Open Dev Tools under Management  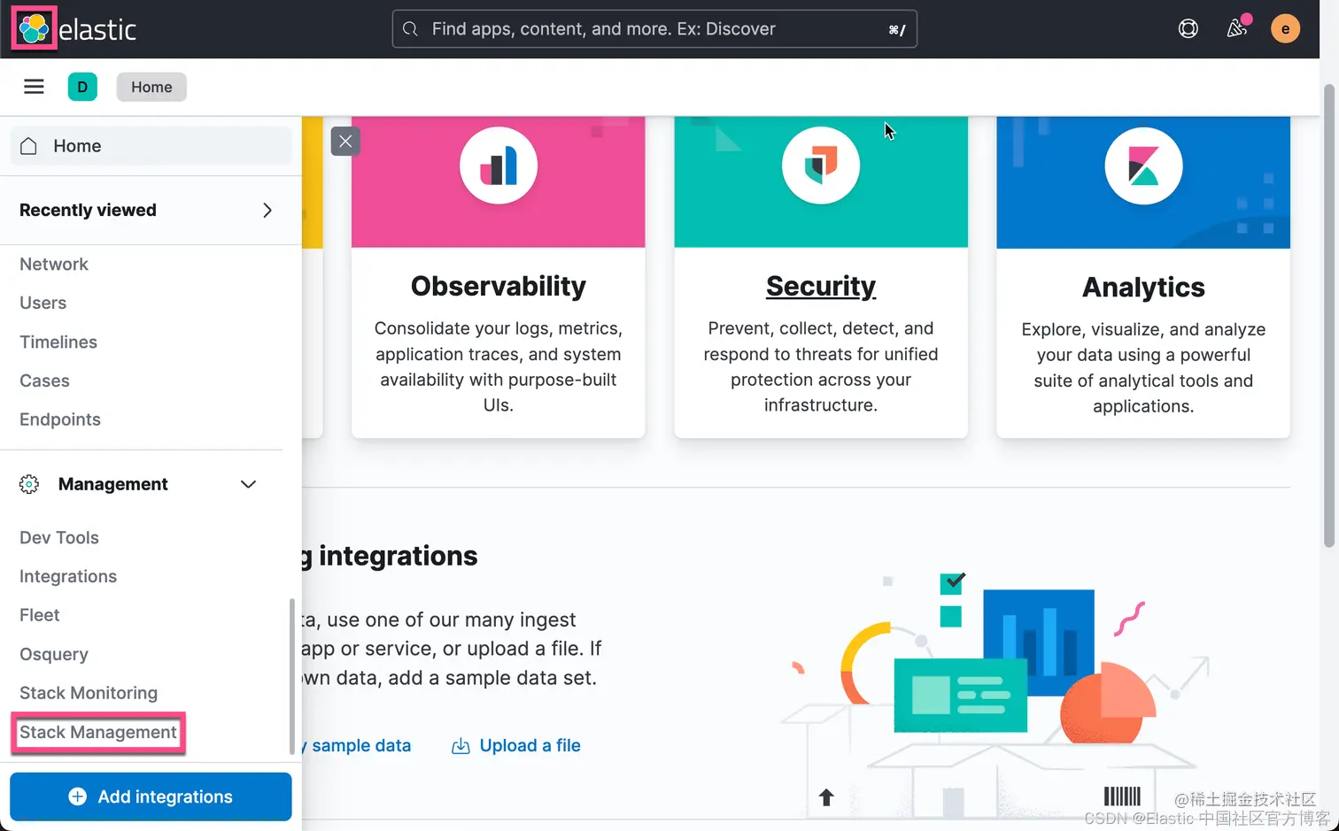point(59,537)
